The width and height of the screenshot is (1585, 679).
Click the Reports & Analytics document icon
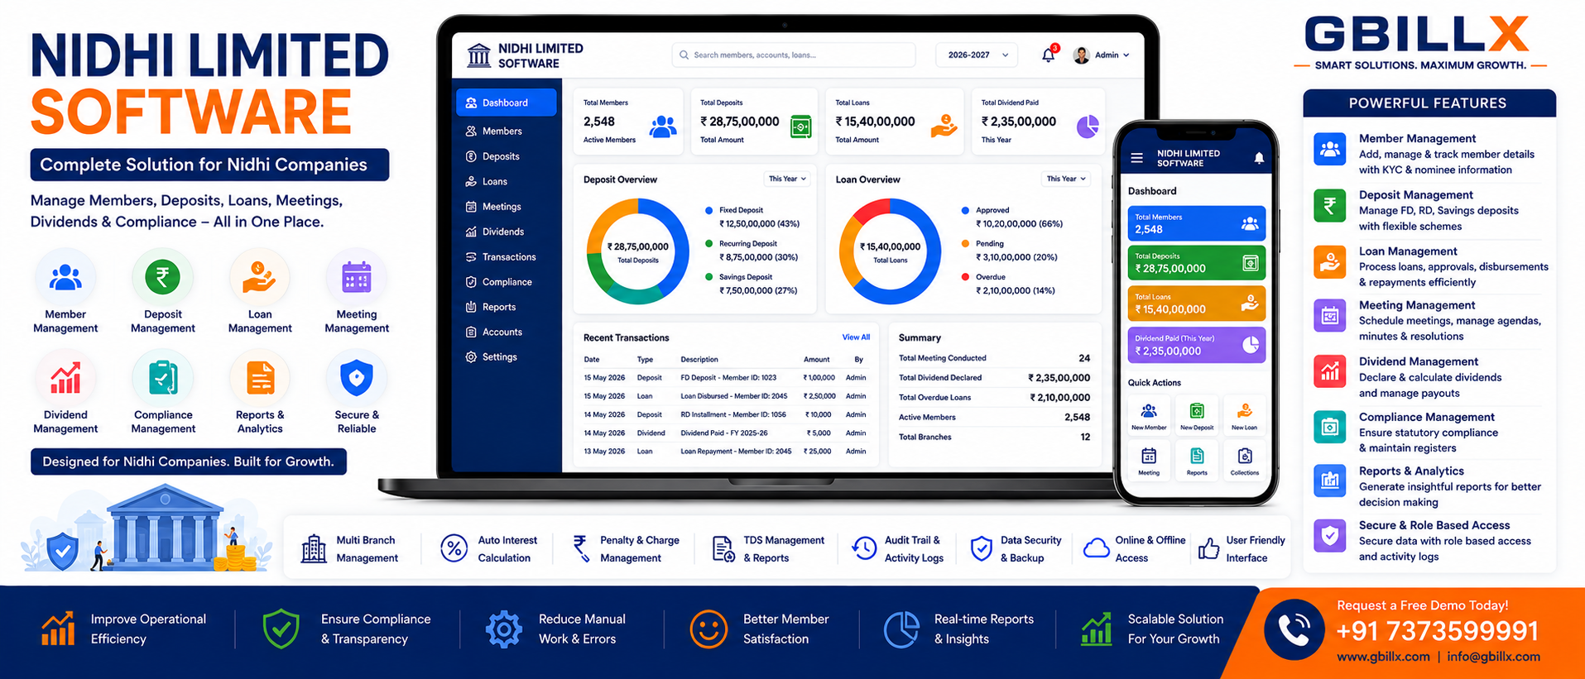pos(260,378)
